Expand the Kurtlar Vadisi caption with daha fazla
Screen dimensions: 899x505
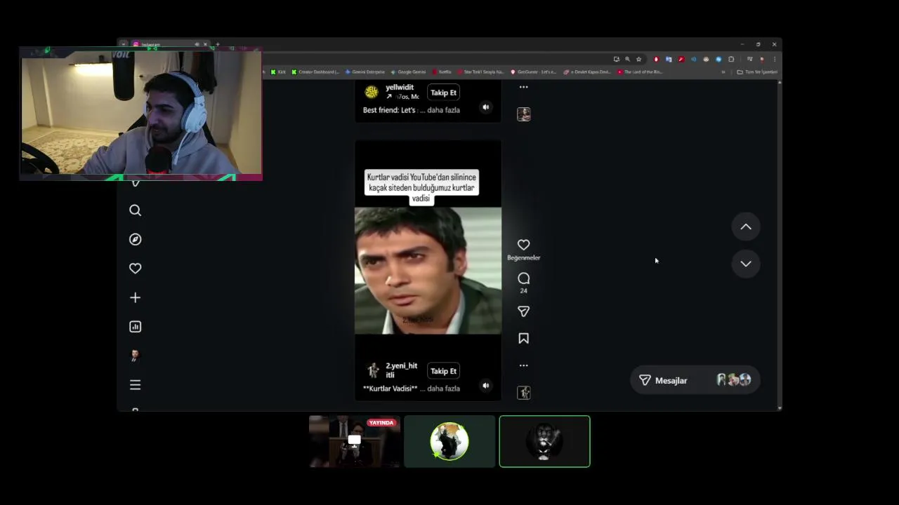443,389
